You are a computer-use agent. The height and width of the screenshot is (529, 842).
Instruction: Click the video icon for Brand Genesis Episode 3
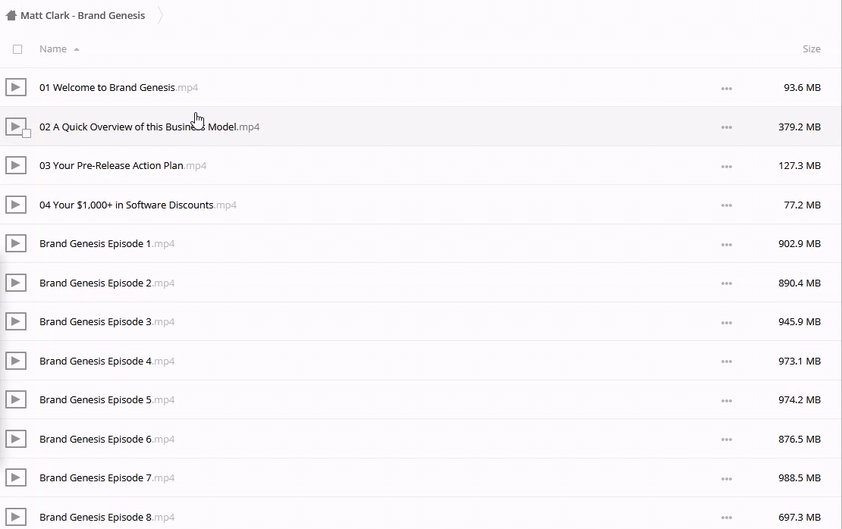[x=15, y=321]
